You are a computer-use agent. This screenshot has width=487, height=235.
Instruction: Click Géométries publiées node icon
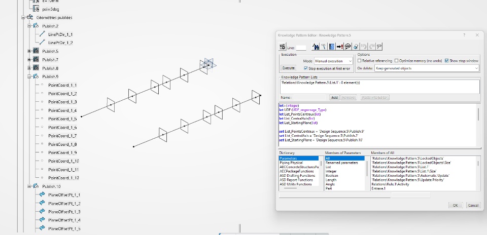pos(30,17)
